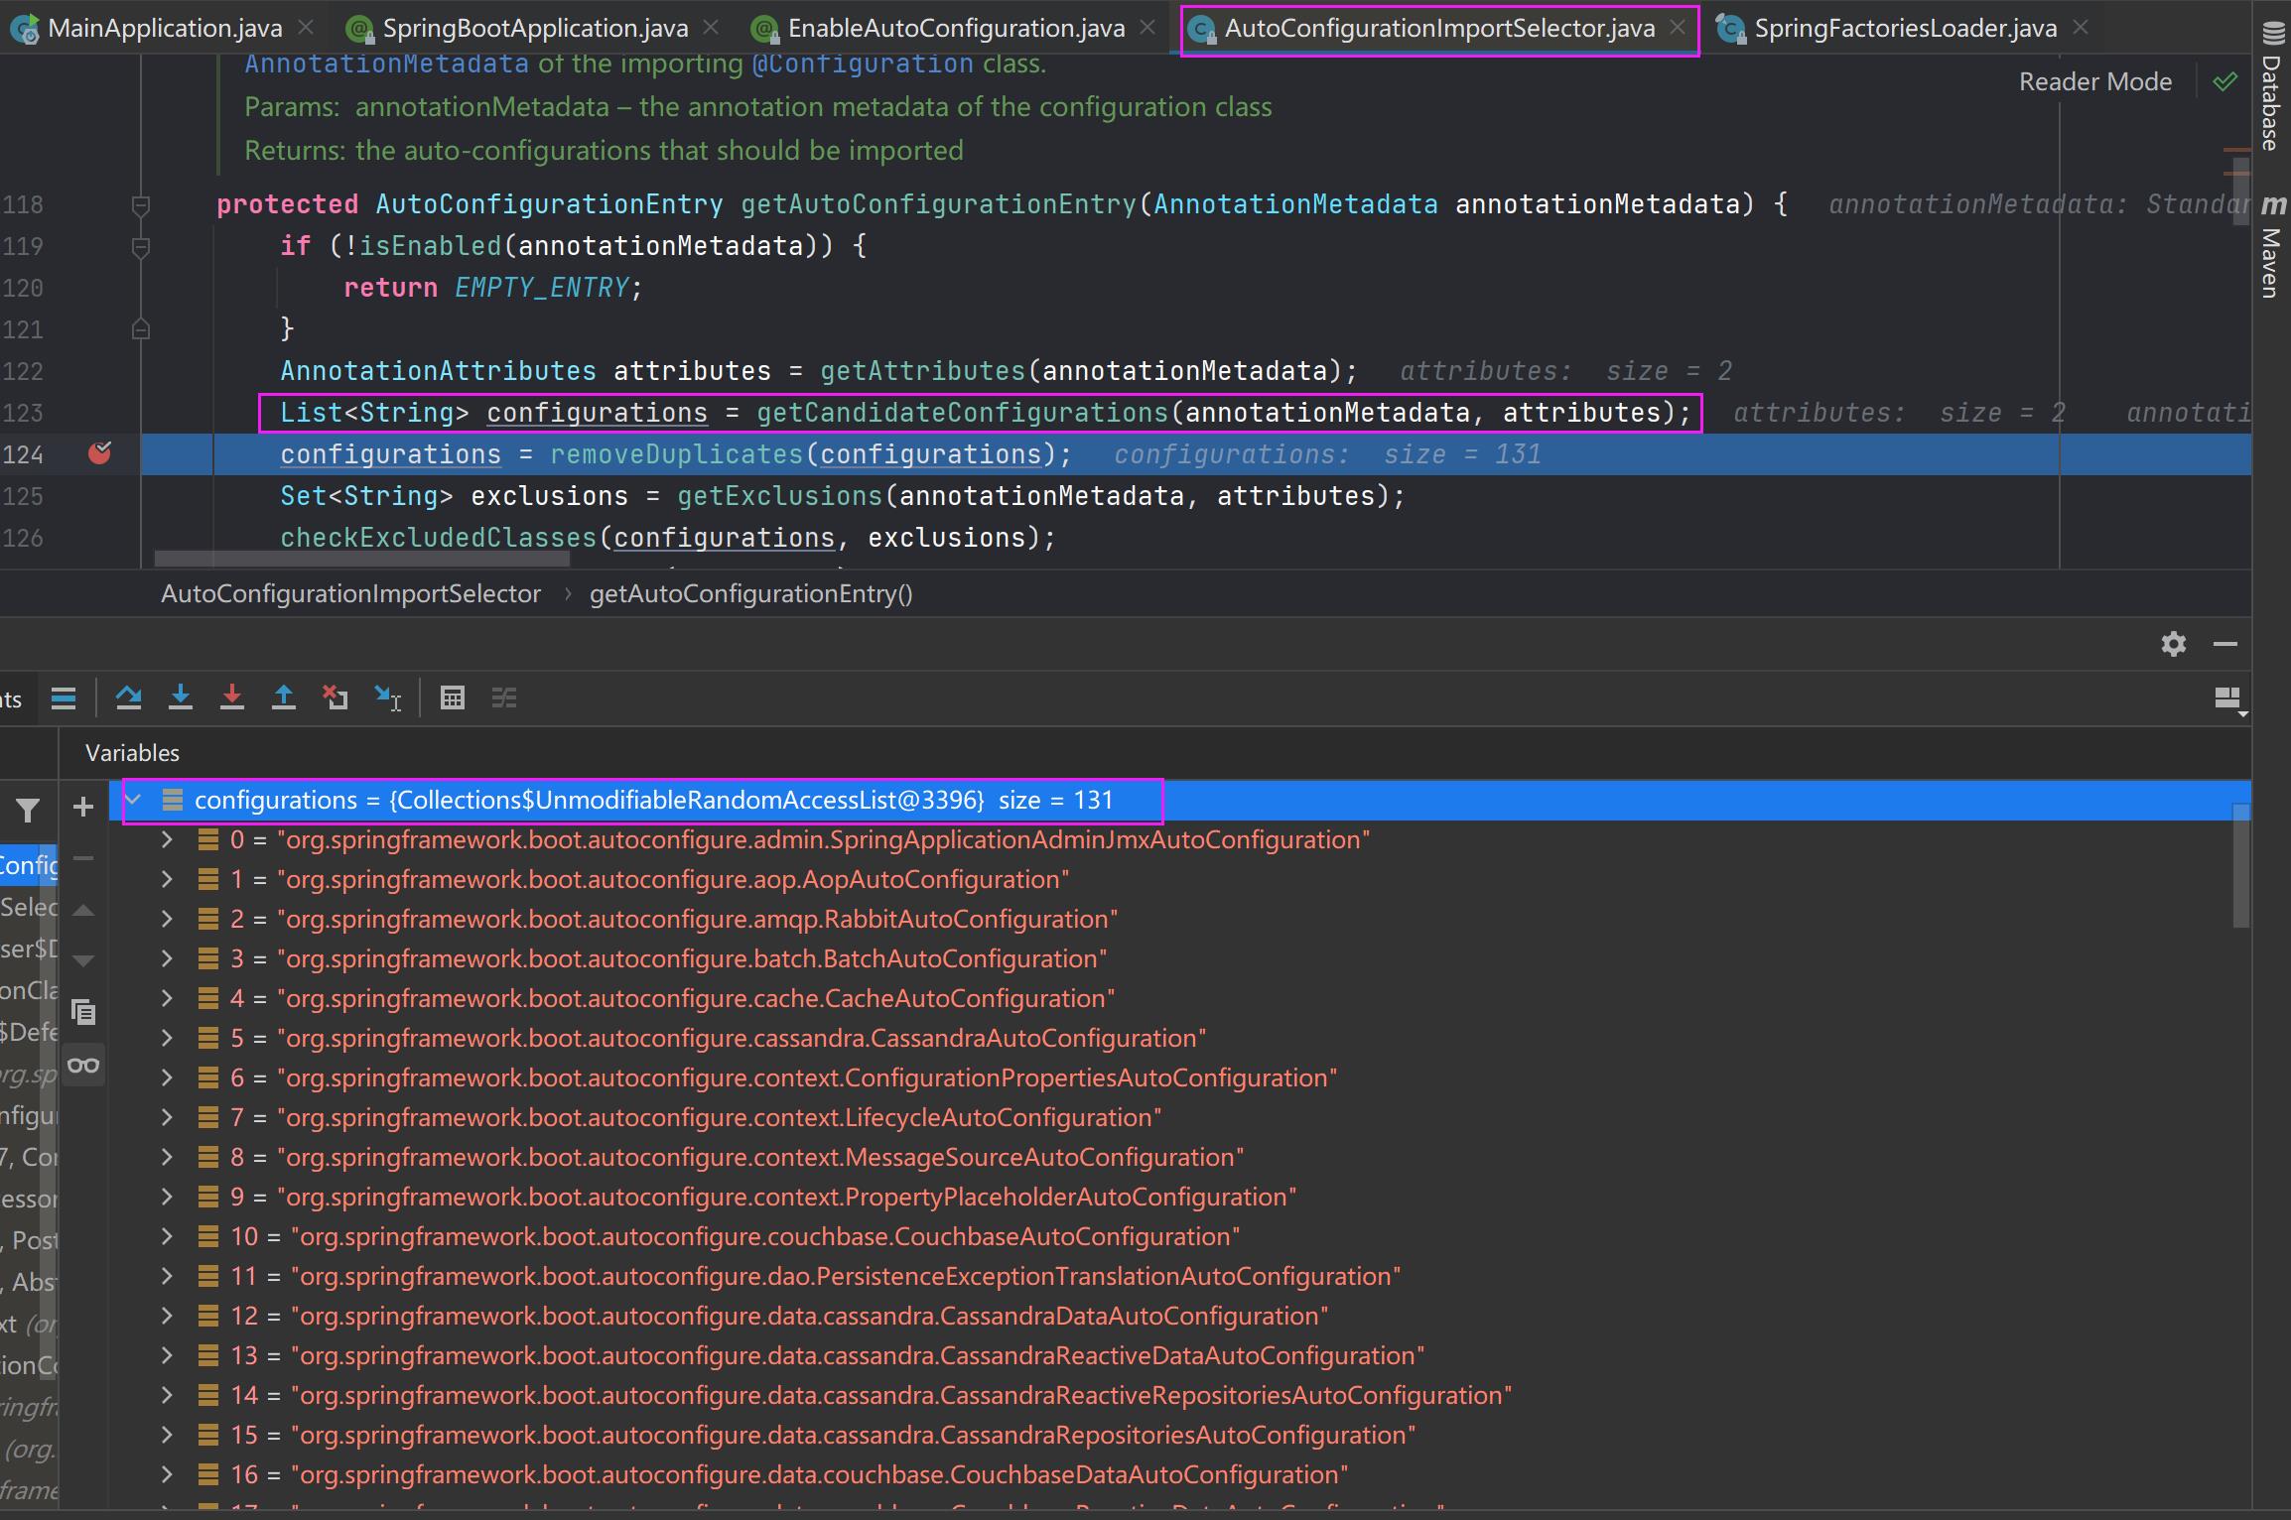Expand element 1 AopAutoConfiguration
This screenshot has width=2291, height=1520.
[167, 879]
